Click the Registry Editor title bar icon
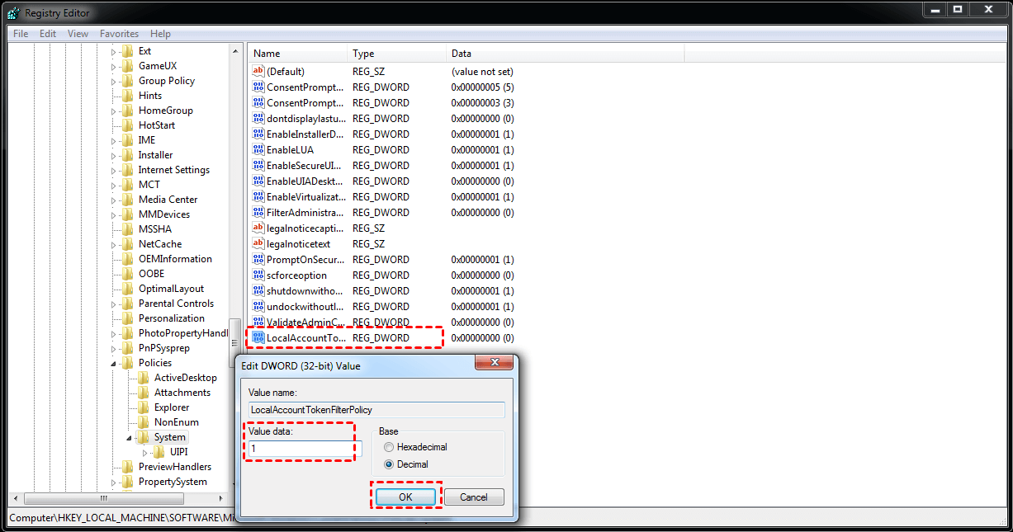The image size is (1013, 532). click(13, 12)
